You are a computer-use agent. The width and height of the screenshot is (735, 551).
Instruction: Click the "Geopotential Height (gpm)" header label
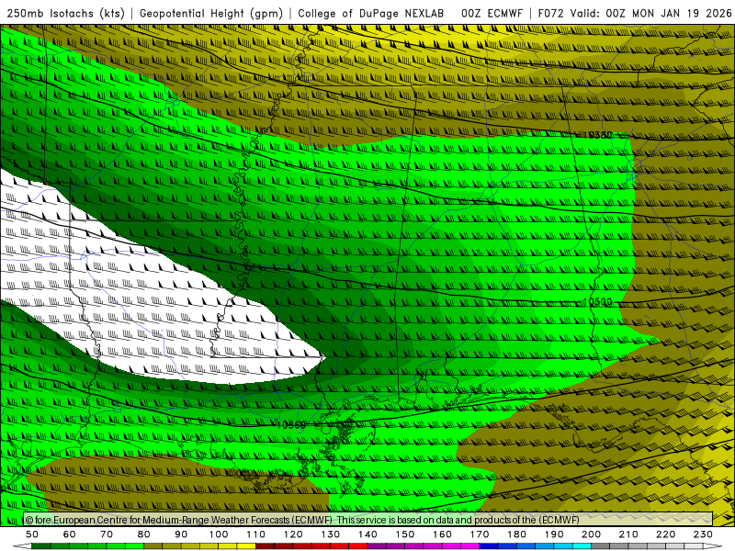211,13
